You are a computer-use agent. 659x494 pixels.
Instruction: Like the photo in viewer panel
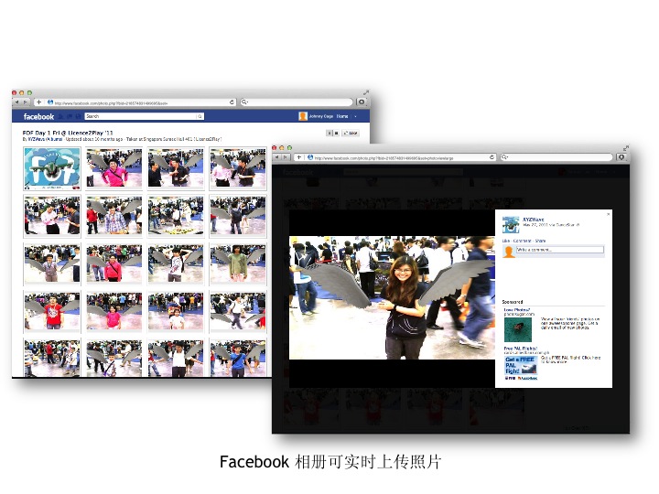point(505,241)
